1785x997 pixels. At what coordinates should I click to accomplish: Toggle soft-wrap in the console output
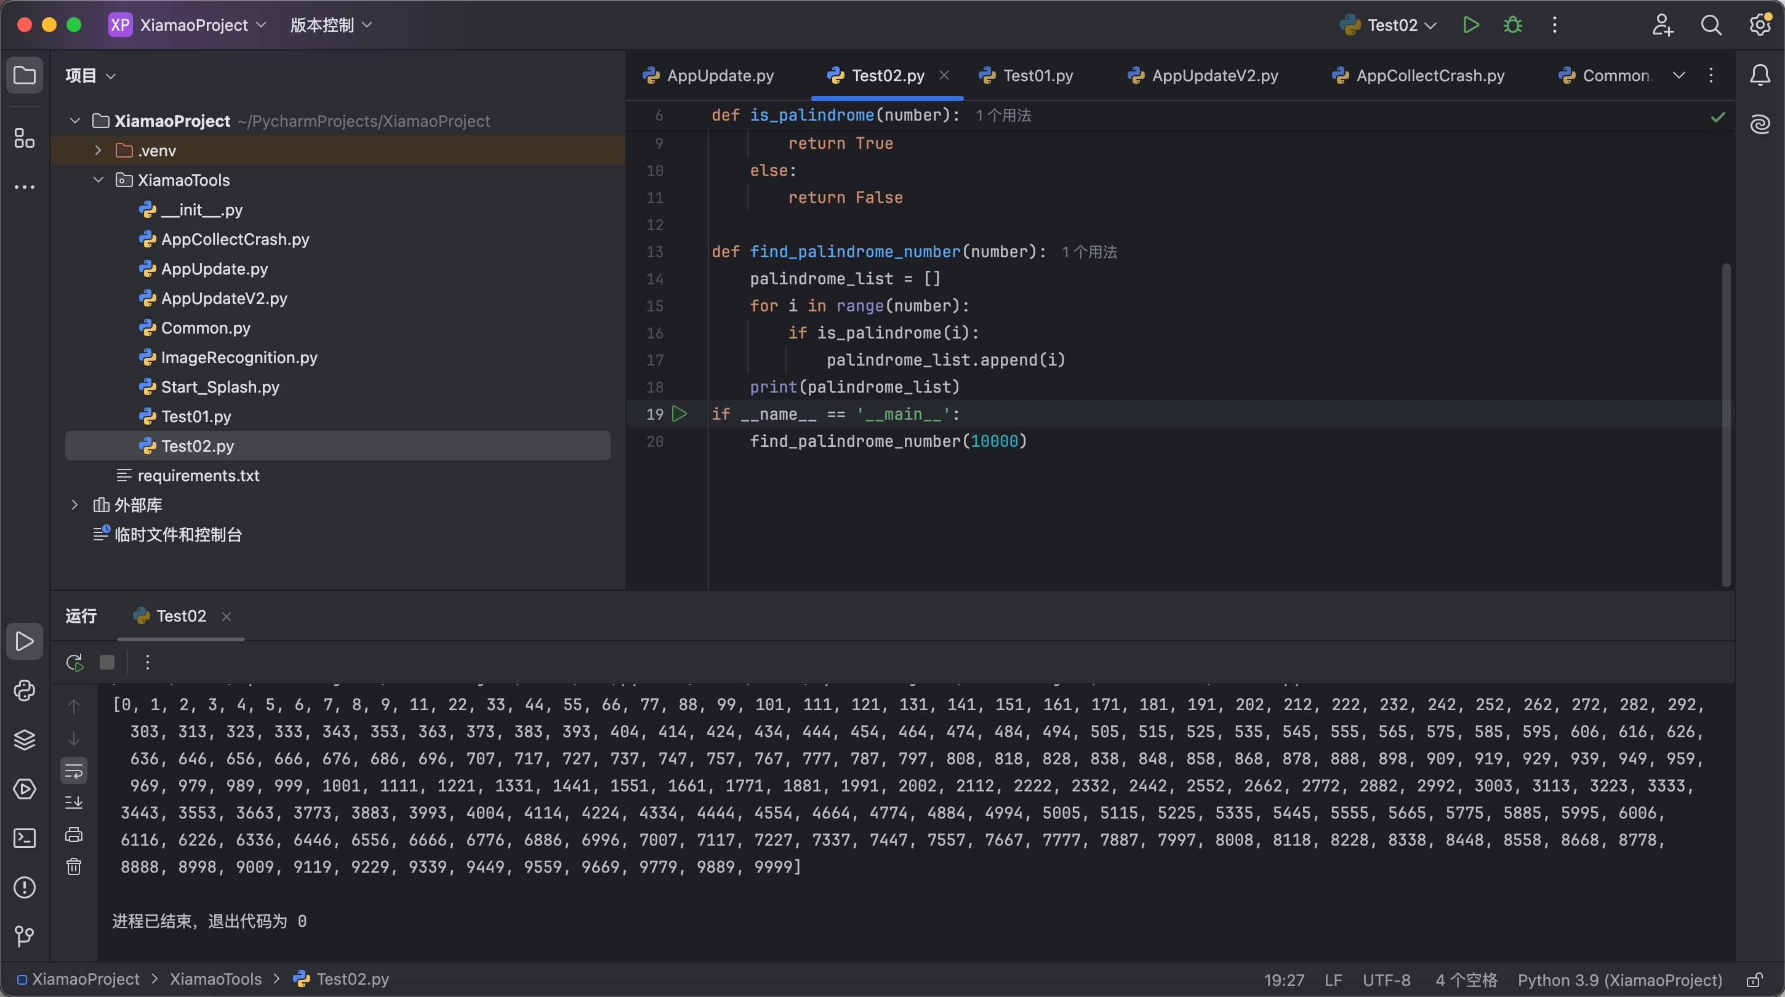tap(74, 771)
